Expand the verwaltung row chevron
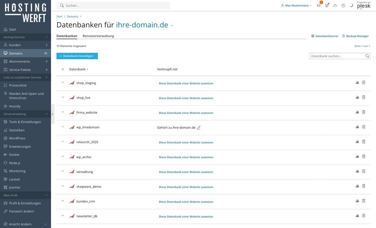The width and height of the screenshot is (376, 228). pyautogui.click(x=63, y=171)
